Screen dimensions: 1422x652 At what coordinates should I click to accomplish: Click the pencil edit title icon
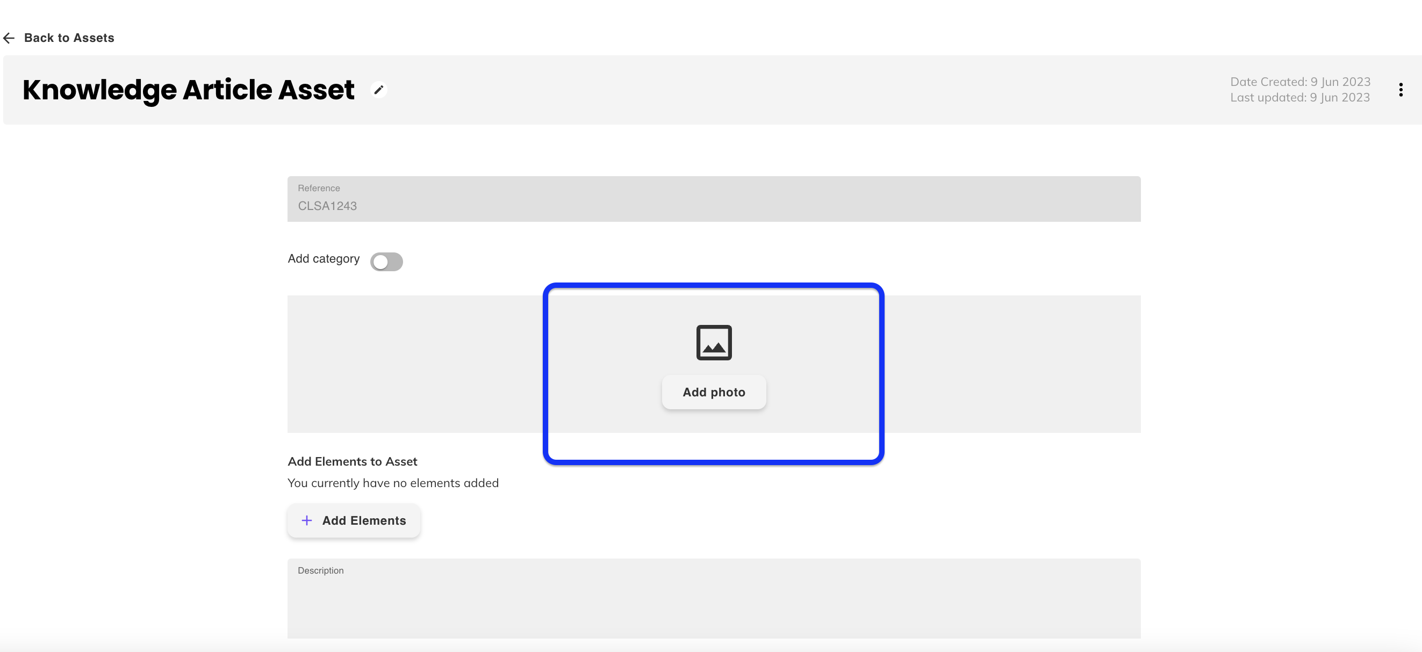point(379,89)
